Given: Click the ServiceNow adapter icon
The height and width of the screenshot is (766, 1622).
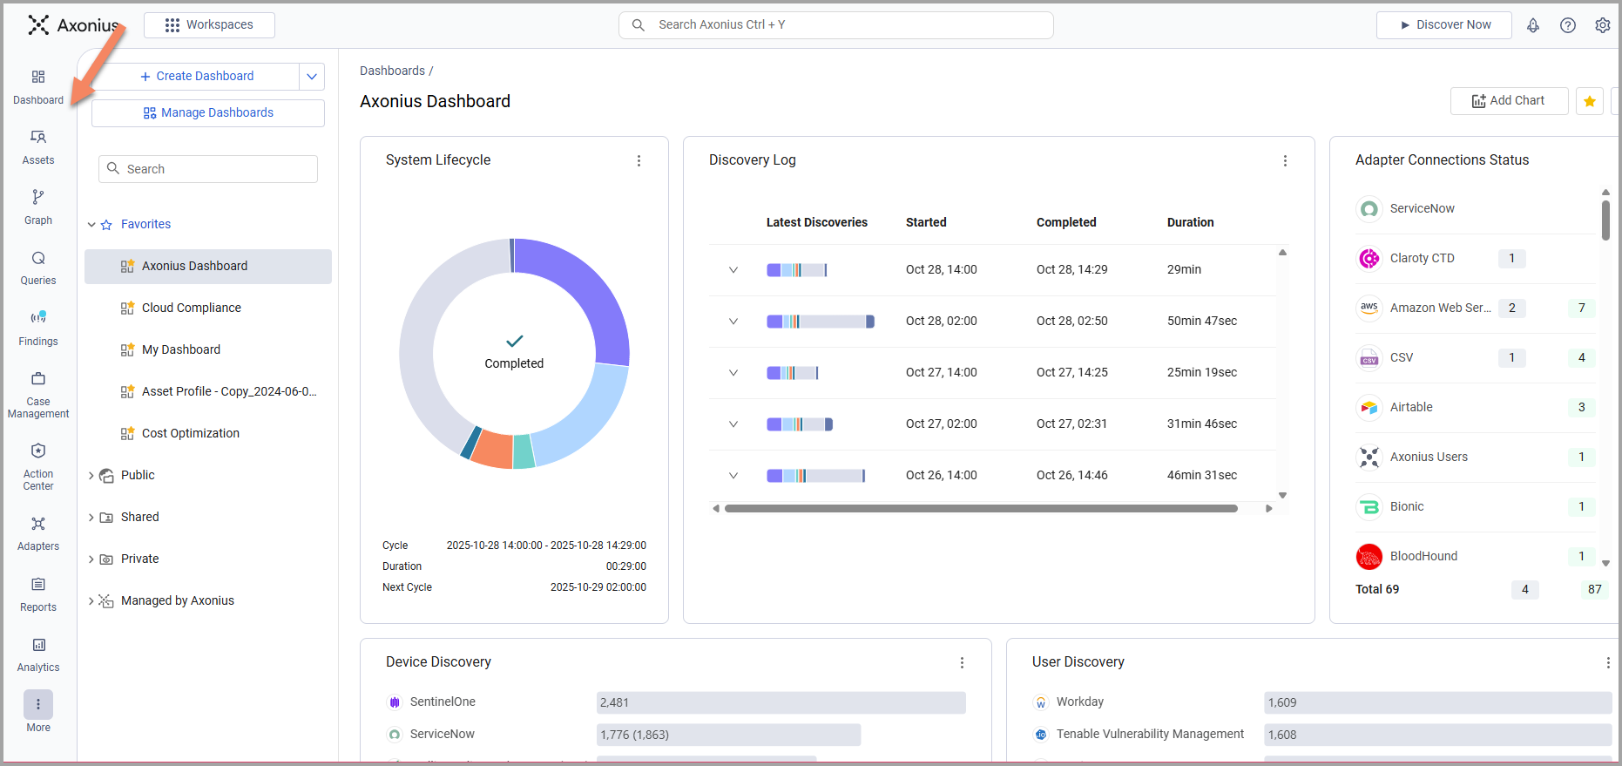Looking at the screenshot, I should [x=1369, y=209].
